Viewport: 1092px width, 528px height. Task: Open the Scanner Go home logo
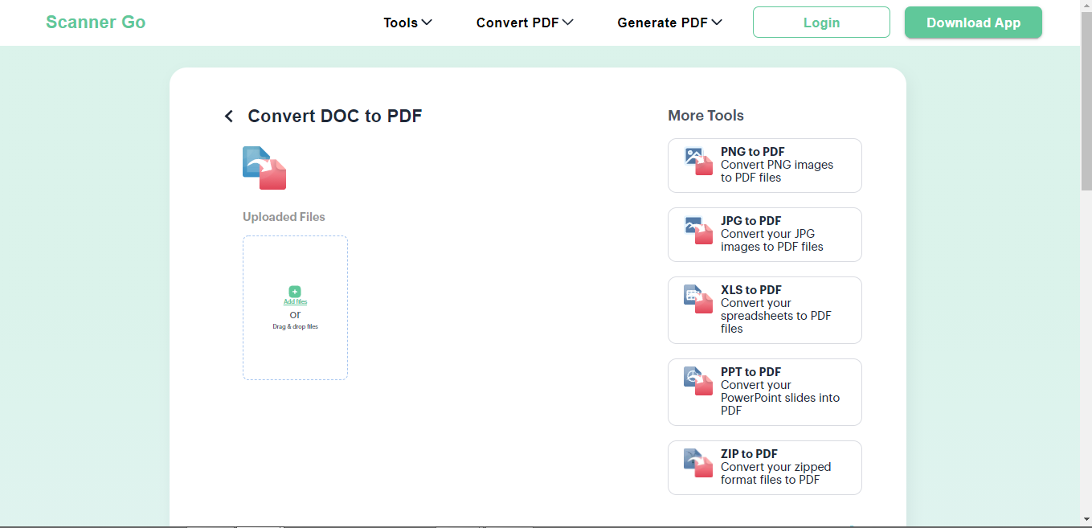96,23
